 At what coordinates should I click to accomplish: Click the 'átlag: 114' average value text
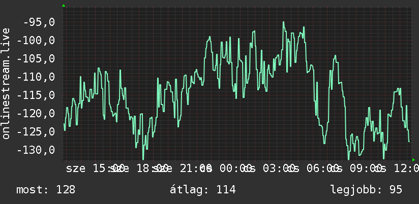pos(203,190)
